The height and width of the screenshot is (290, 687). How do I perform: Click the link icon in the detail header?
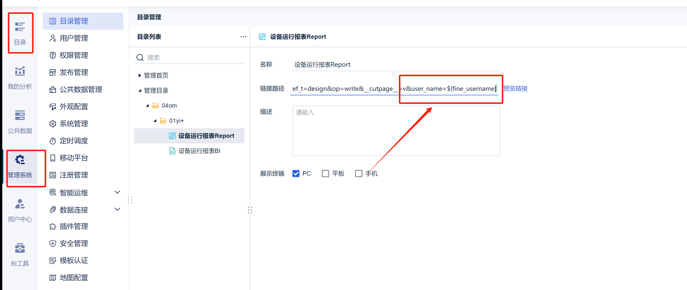point(262,37)
